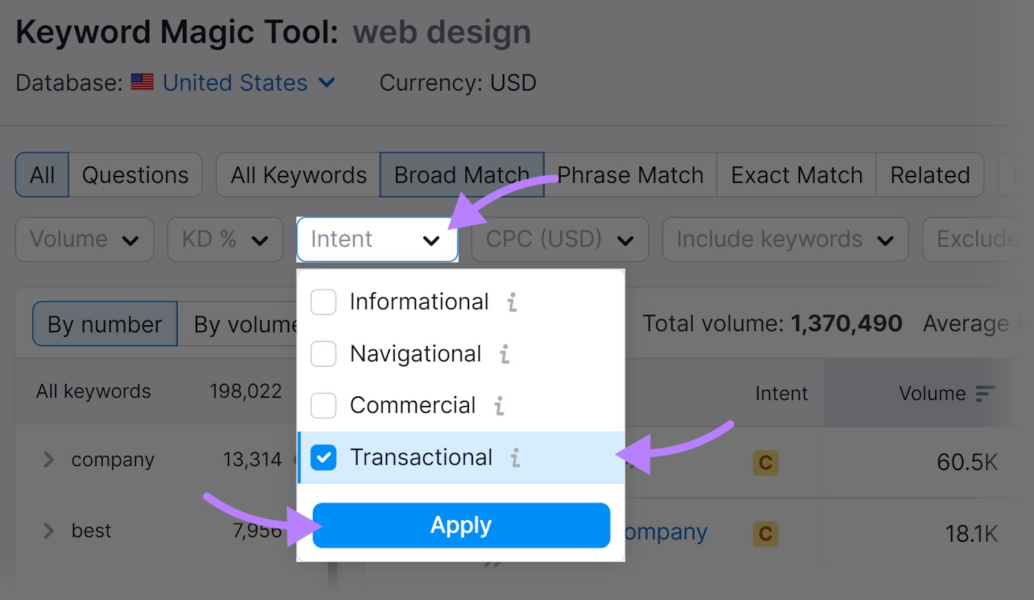
Task: Switch to the Questions tab
Action: click(134, 175)
